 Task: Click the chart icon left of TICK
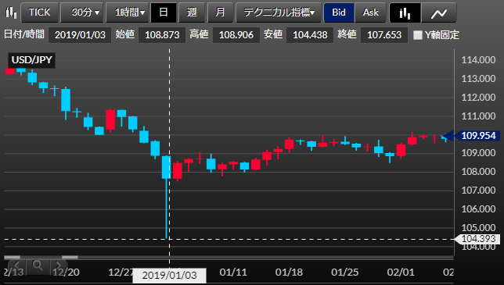[11, 12]
